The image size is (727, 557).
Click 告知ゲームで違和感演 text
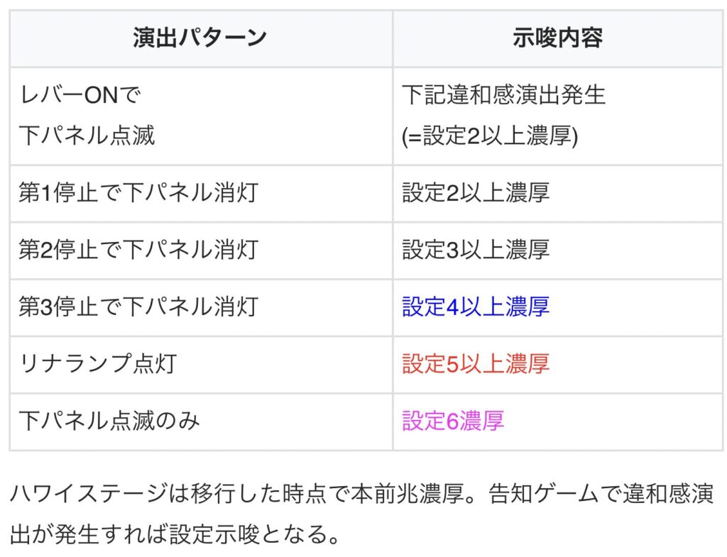tap(601, 494)
